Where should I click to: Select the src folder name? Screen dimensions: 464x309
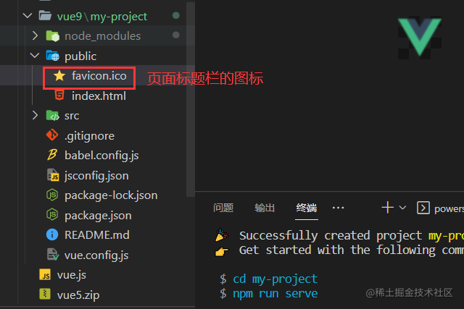tap(72, 116)
